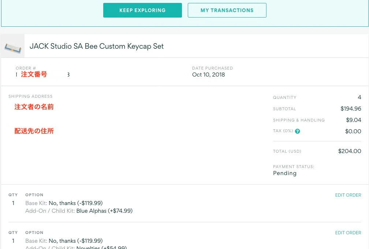Click the Blue Alphas (+$74.99) option text

click(104, 211)
